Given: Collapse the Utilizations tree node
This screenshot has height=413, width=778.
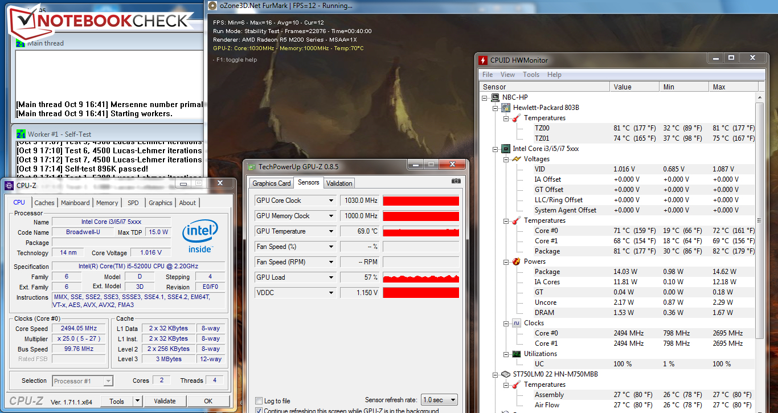Looking at the screenshot, I should pyautogui.click(x=506, y=354).
